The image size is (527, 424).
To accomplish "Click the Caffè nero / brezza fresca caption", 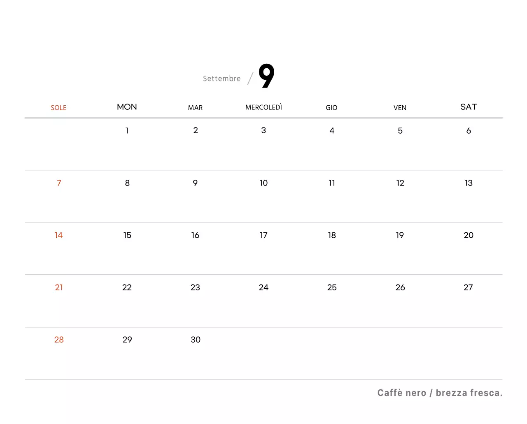I will click(440, 393).
